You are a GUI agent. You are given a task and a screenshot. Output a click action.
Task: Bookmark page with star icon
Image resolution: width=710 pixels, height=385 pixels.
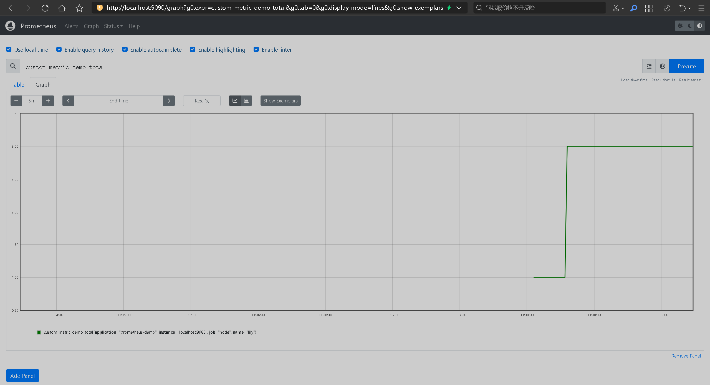pyautogui.click(x=79, y=8)
